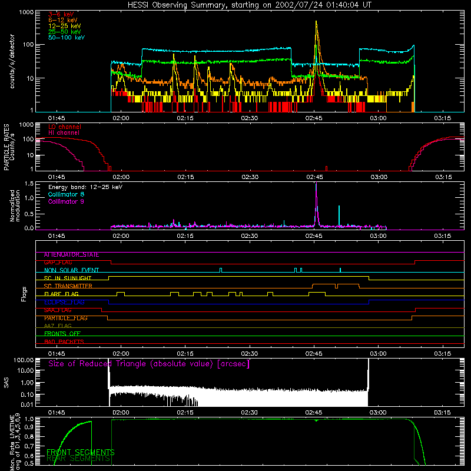
Task: Click the GAP_FLAG label
Action: tap(58, 262)
